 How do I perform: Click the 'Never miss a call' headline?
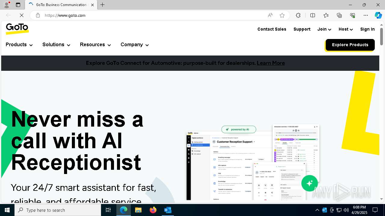click(x=77, y=141)
